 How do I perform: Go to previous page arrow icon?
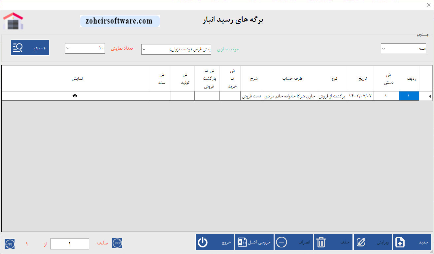coord(10,244)
